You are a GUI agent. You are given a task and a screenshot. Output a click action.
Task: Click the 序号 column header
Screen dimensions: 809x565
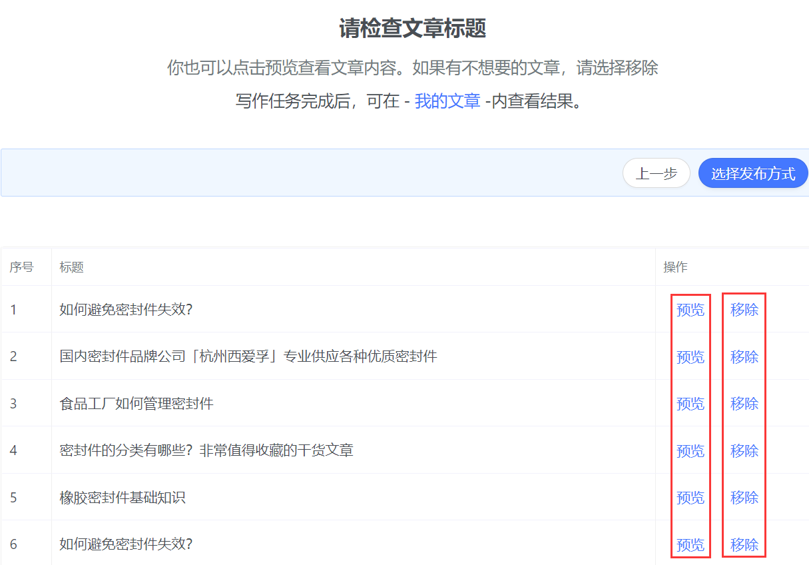pos(21,267)
